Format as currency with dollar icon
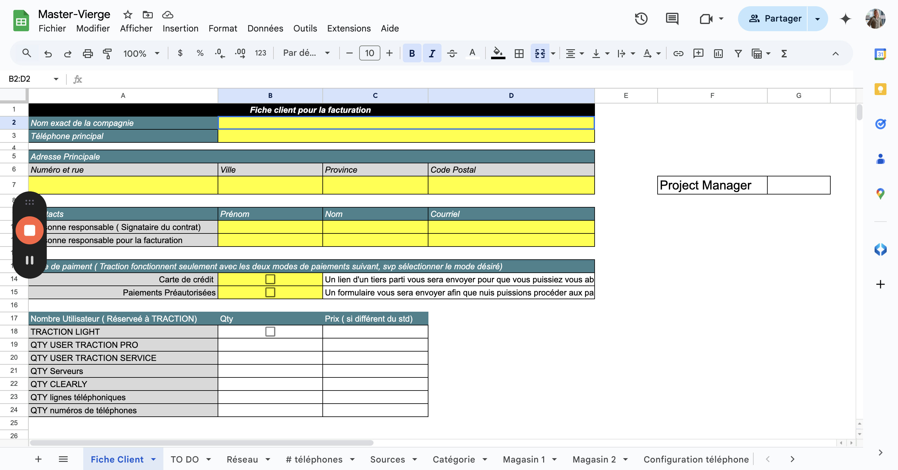898x470 pixels. click(180, 53)
